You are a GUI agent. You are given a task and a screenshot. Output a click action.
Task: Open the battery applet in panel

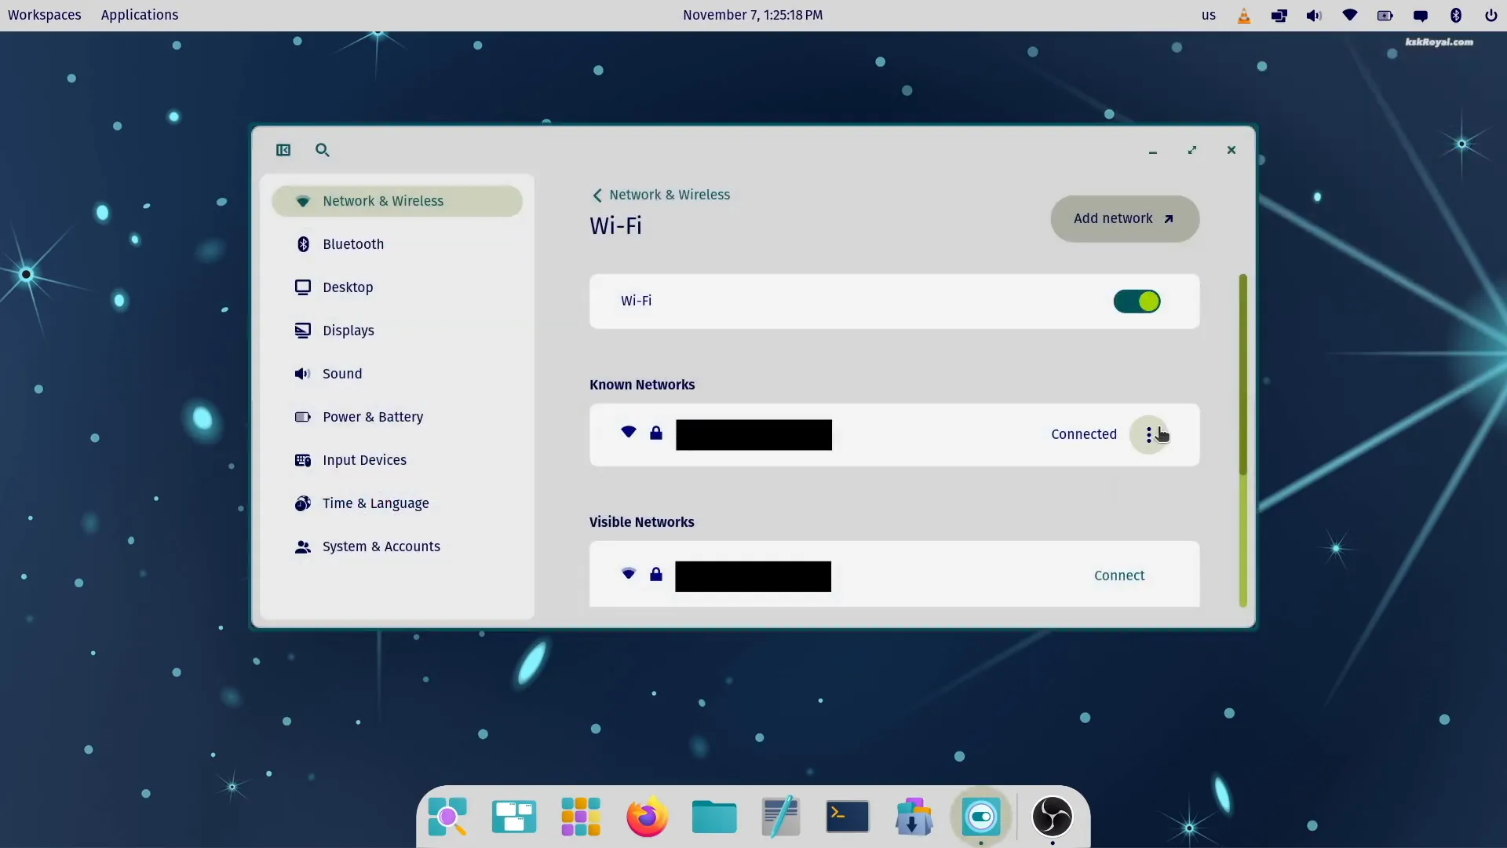(1385, 16)
